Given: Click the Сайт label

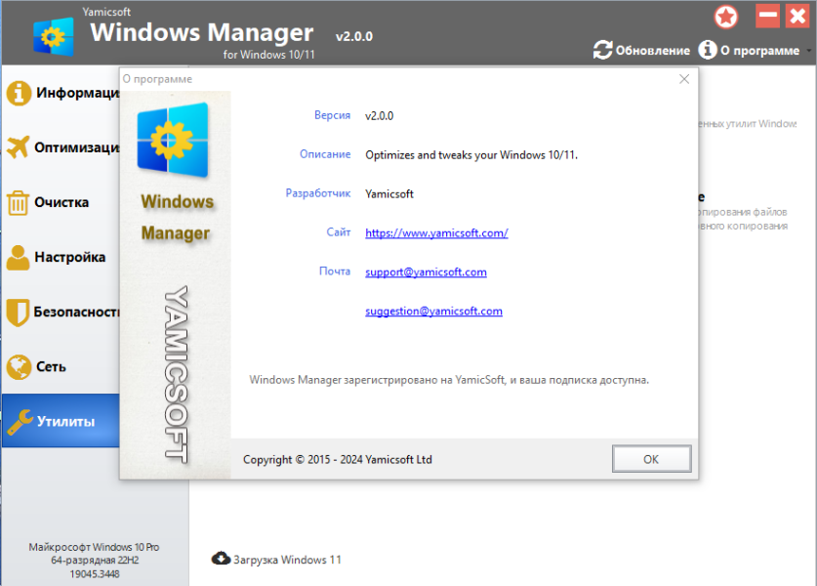Looking at the screenshot, I should tap(339, 232).
